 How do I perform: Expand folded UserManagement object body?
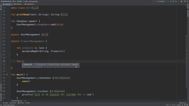tap(45, 35)
